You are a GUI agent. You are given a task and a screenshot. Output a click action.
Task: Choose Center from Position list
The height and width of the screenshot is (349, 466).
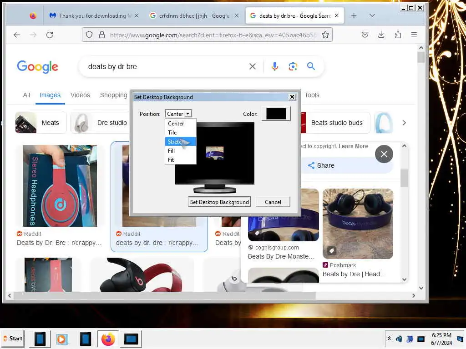pyautogui.click(x=180, y=124)
